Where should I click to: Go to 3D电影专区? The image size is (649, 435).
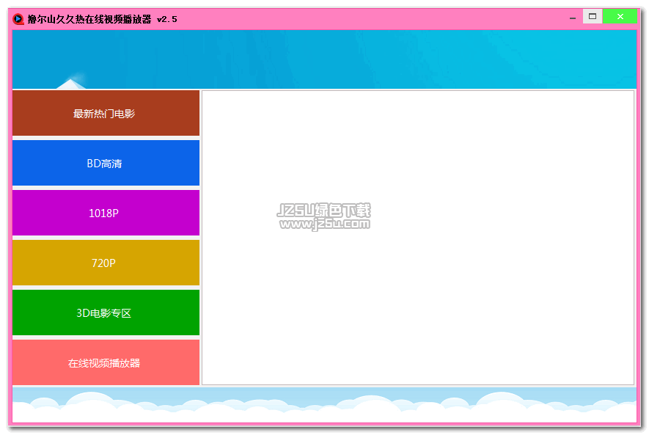pos(106,312)
